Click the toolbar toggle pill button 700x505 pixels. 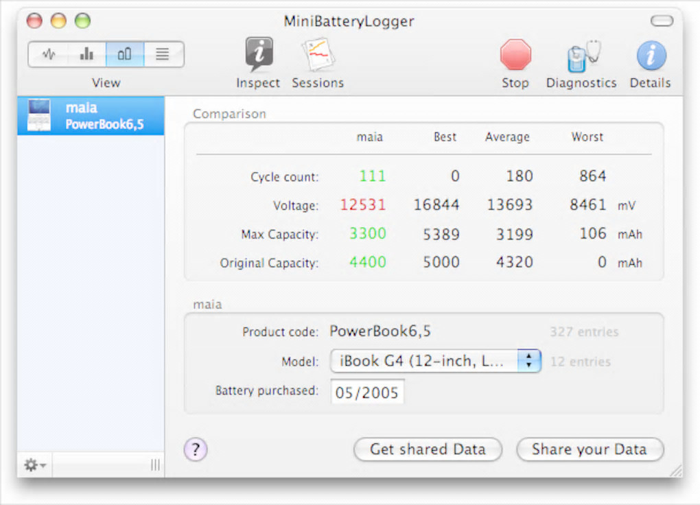(x=662, y=21)
